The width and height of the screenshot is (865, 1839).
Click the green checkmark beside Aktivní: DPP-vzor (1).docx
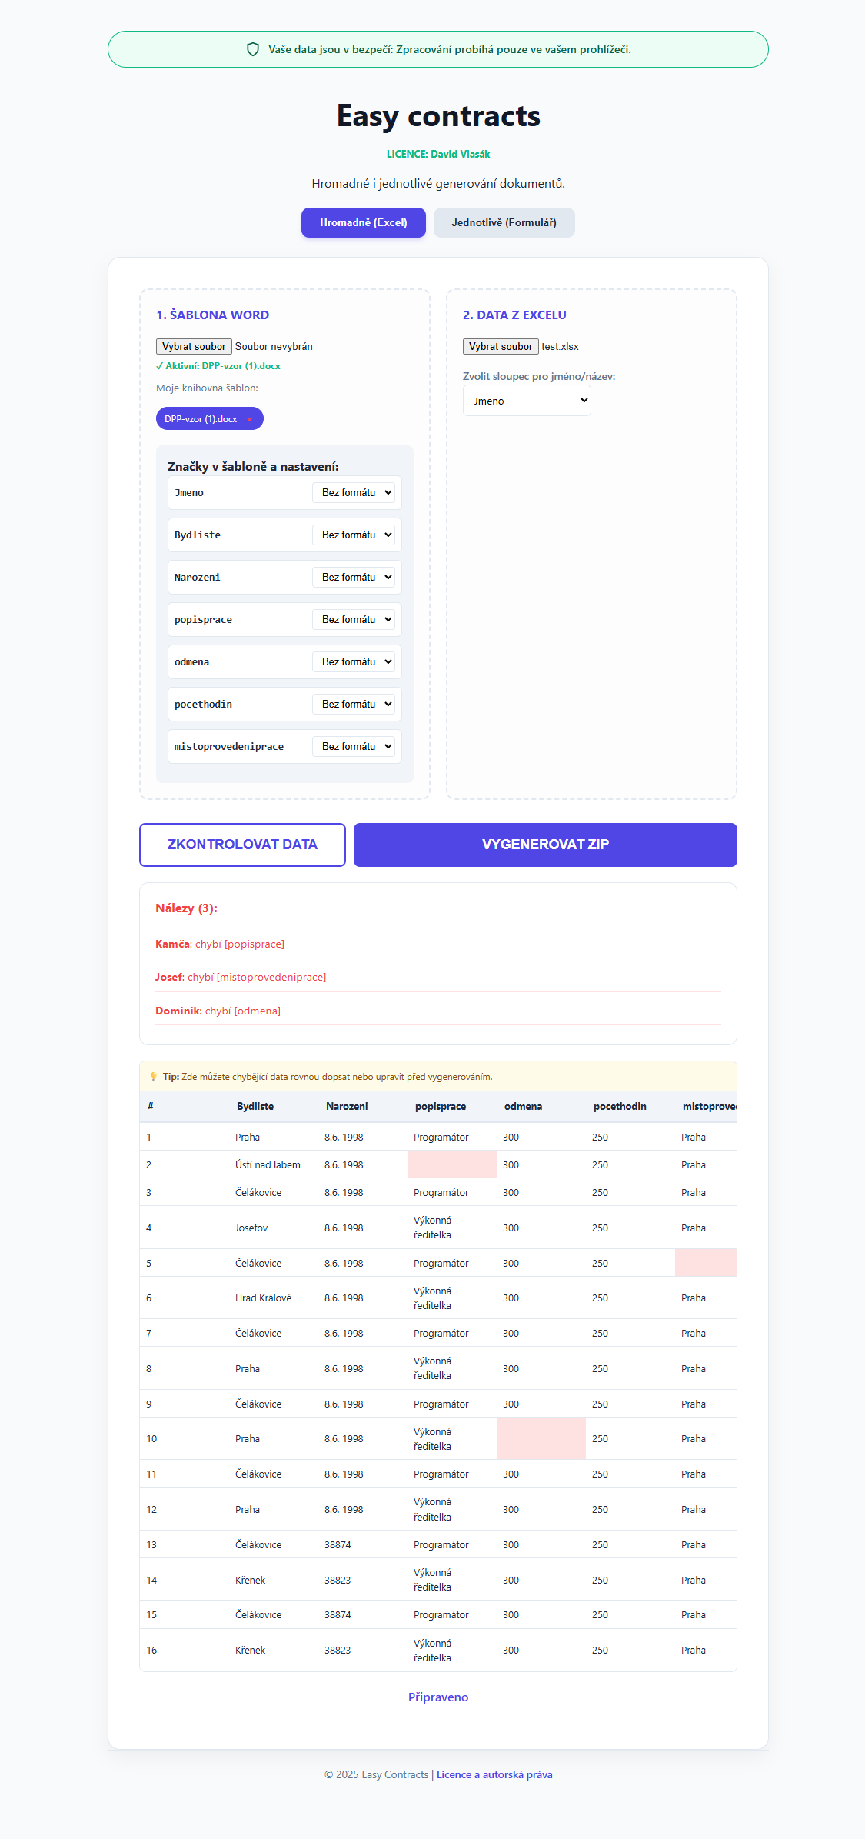point(159,365)
